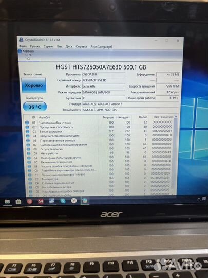
Task: Select the Время раскрутки attribute
Action: 51,132
